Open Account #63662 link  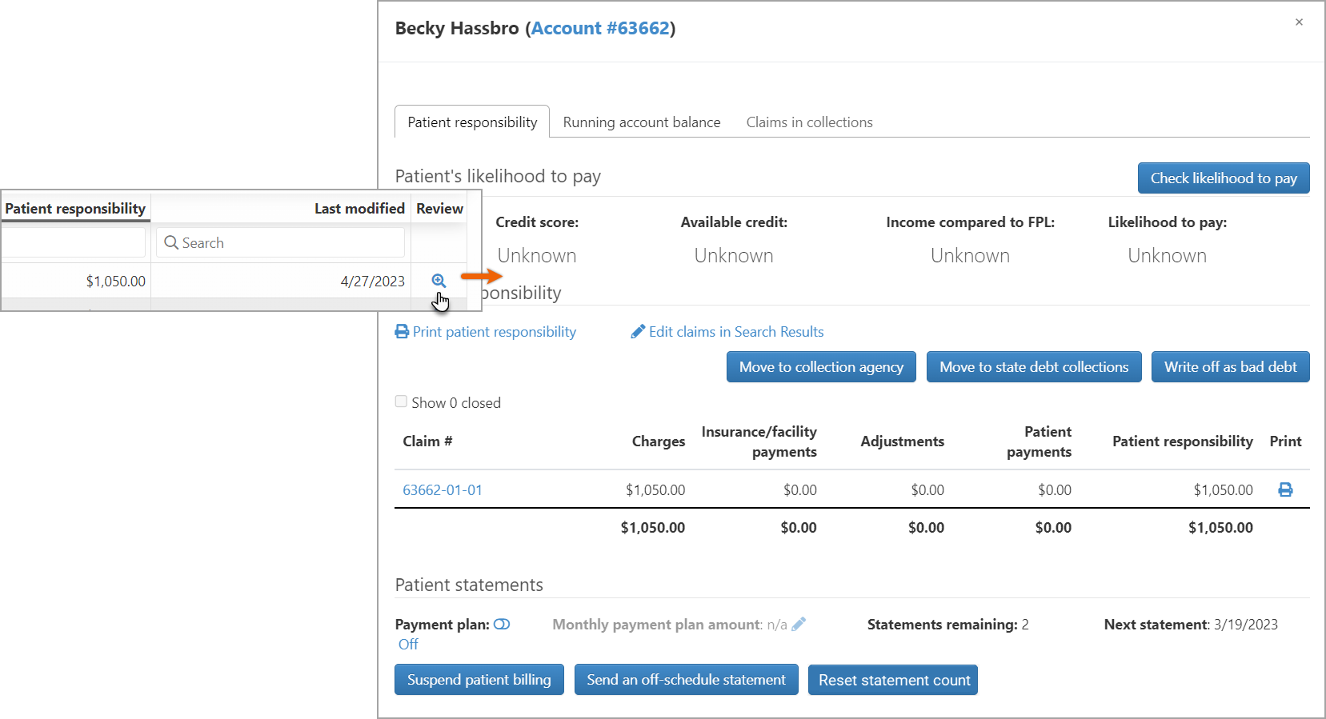(600, 29)
